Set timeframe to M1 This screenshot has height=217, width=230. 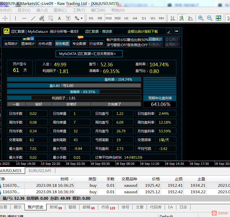91,18
